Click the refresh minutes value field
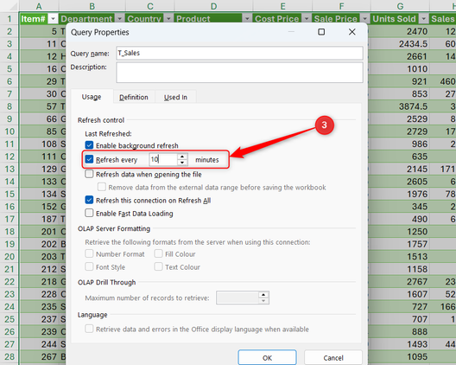This screenshot has height=365, width=456. pyautogui.click(x=163, y=159)
